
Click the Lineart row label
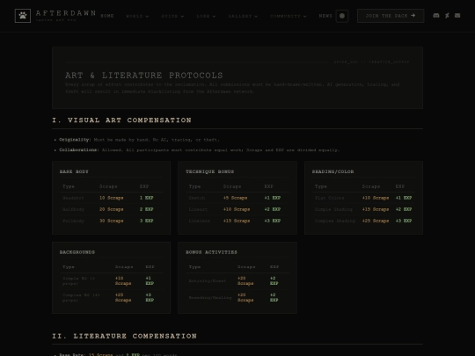[198, 209]
